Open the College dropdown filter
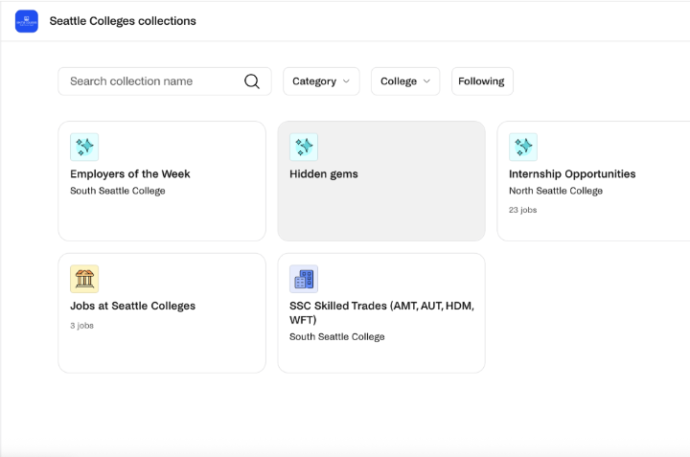690x457 pixels. 405,81
